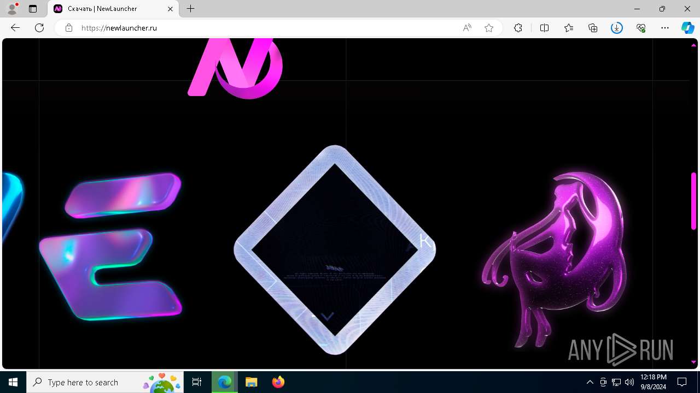This screenshot has width=700, height=393.
Task: Close the NewLauncher tab
Action: click(170, 9)
